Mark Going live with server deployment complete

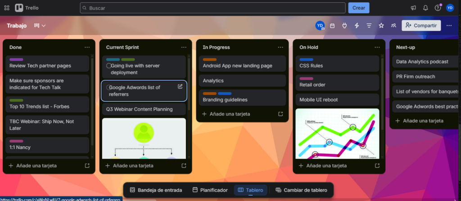(108, 66)
